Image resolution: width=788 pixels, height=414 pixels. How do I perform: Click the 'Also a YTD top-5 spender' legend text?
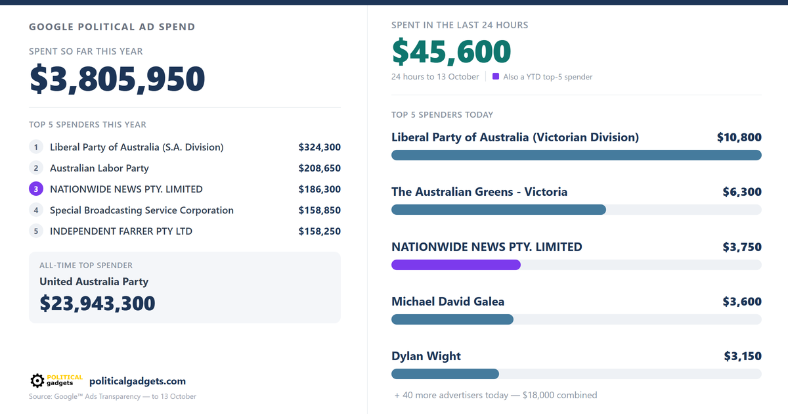[548, 77]
